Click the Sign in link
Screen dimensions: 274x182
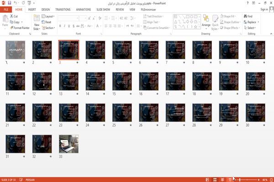(x=264, y=10)
